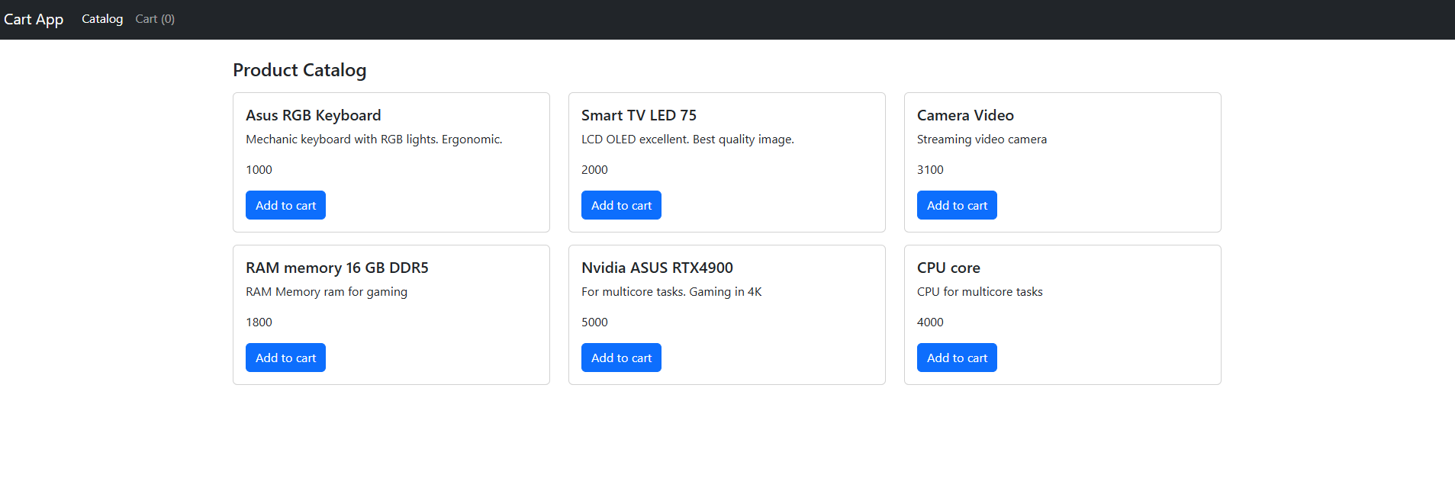
Task: Click the "CPU for multicore tasks" description
Action: [980, 292]
